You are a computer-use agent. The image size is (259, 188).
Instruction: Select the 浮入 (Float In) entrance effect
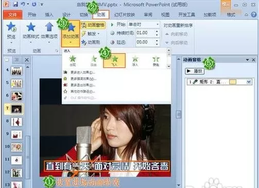tap(135, 61)
